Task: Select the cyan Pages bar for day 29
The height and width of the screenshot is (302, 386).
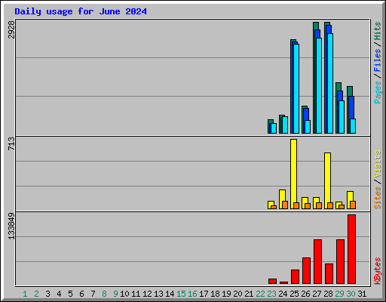Action: click(x=342, y=117)
